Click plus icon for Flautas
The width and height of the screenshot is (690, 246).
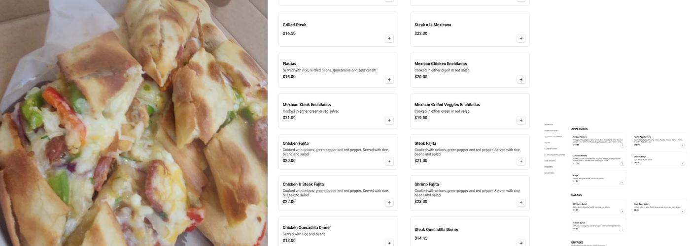(x=389, y=79)
